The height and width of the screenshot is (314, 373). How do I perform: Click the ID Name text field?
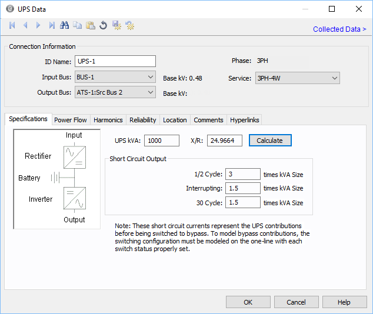point(115,62)
